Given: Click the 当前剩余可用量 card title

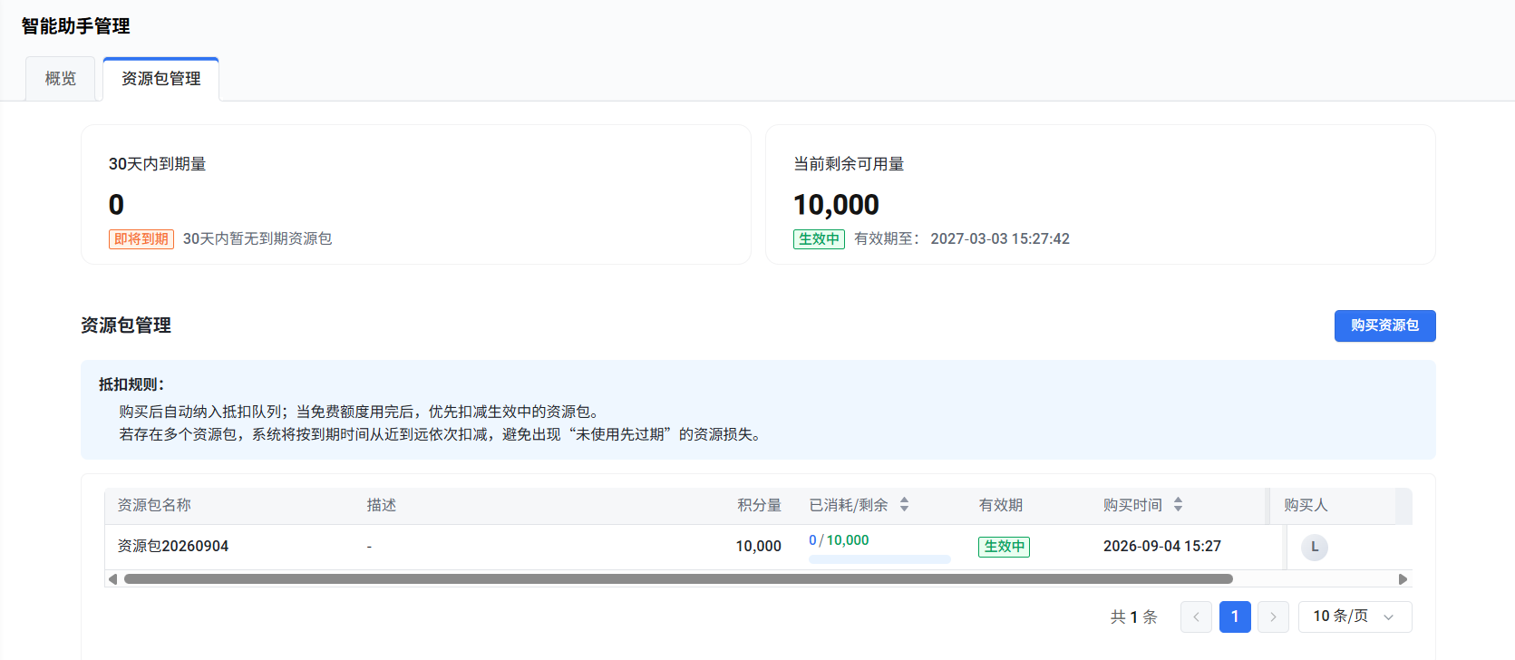Looking at the screenshot, I should coord(849,164).
